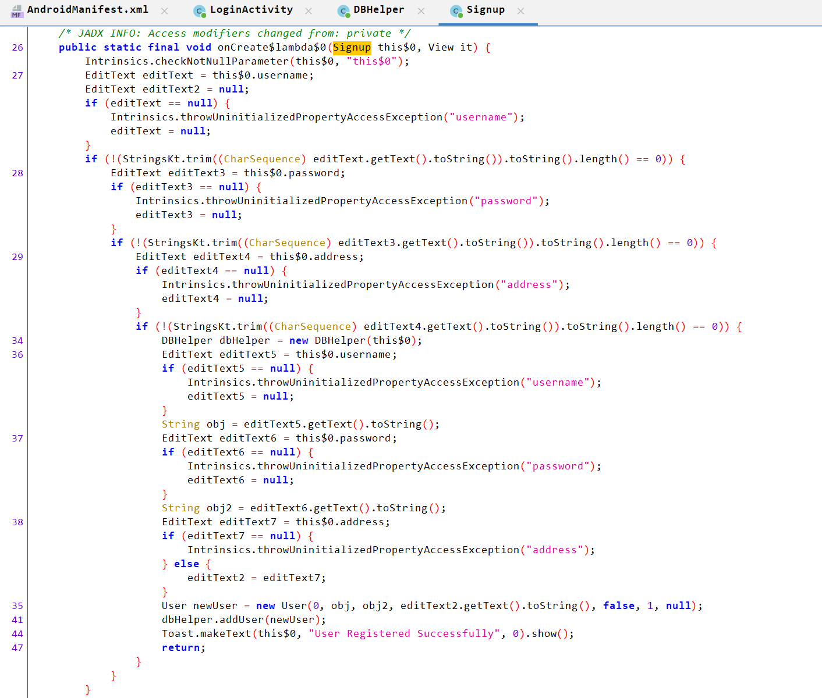Image resolution: width=822 pixels, height=698 pixels.
Task: Click the LoginActivity class icon
Action: [200, 11]
